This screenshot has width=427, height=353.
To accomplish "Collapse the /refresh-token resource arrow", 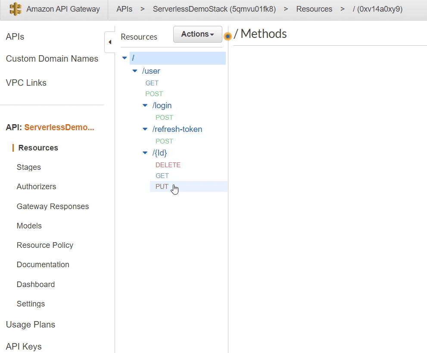I will pyautogui.click(x=145, y=129).
